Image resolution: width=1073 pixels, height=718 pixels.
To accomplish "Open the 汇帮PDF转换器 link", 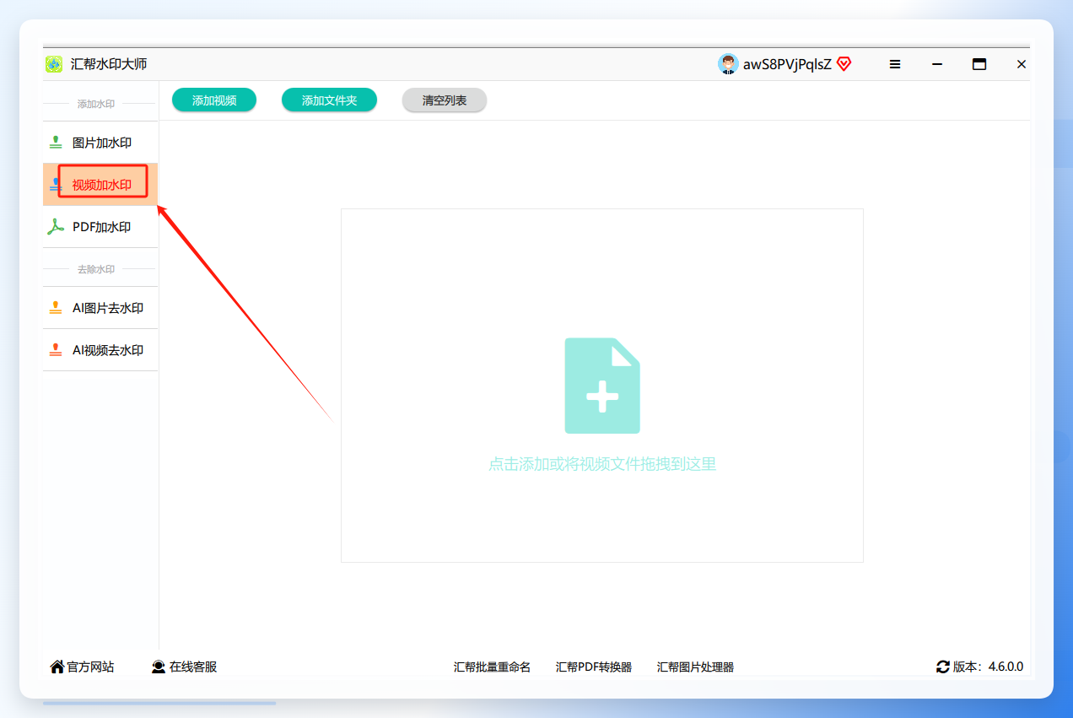I will click(x=594, y=667).
